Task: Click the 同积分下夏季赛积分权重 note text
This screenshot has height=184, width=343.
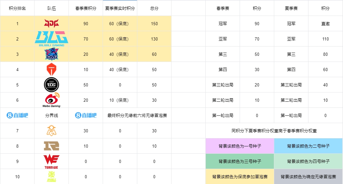Action: pos(274,131)
